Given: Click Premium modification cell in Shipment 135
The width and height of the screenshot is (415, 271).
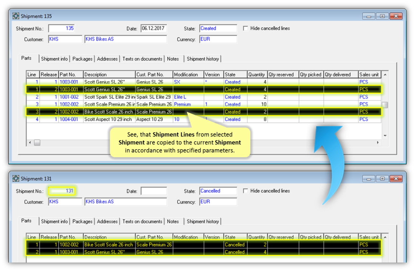Looking at the screenshot, I should 188,104.
